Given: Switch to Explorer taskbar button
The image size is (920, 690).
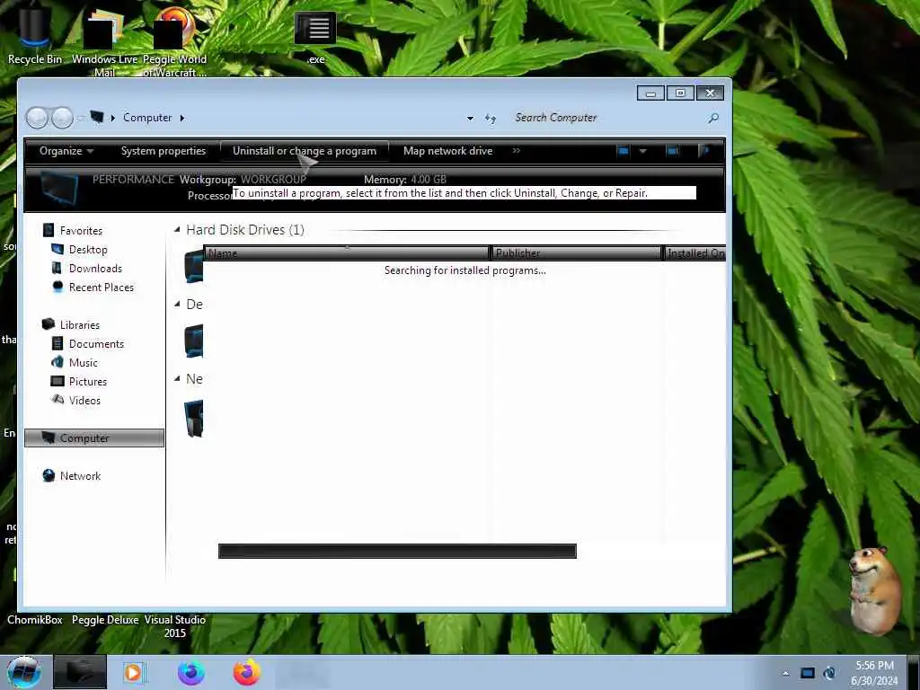Looking at the screenshot, I should tap(80, 672).
